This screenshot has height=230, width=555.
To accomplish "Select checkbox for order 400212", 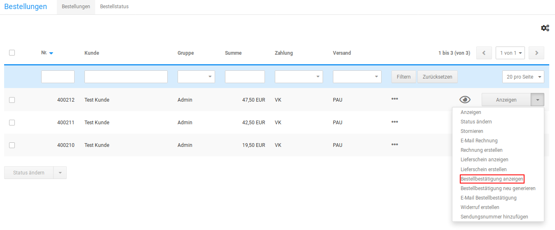I will tap(12, 100).
